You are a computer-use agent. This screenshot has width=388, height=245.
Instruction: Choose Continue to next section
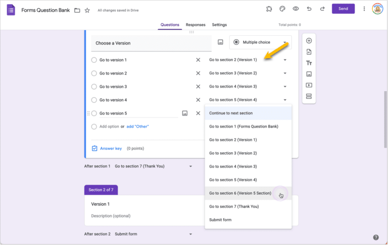pyautogui.click(x=248, y=113)
